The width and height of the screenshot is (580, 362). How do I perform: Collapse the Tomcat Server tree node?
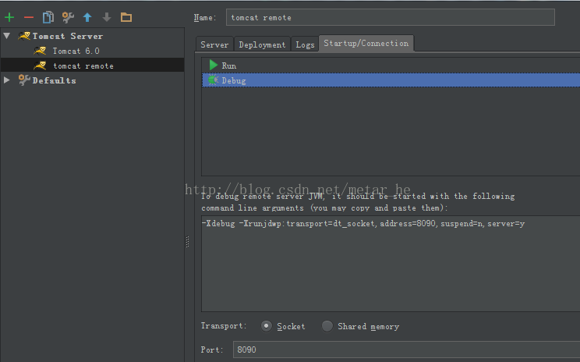pyautogui.click(x=7, y=36)
